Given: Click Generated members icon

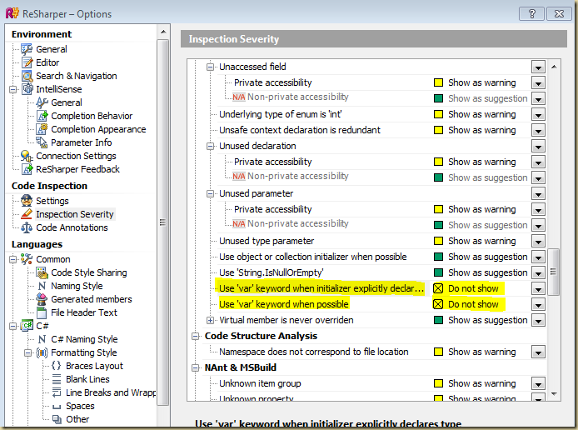Looking at the screenshot, I should tap(42, 299).
